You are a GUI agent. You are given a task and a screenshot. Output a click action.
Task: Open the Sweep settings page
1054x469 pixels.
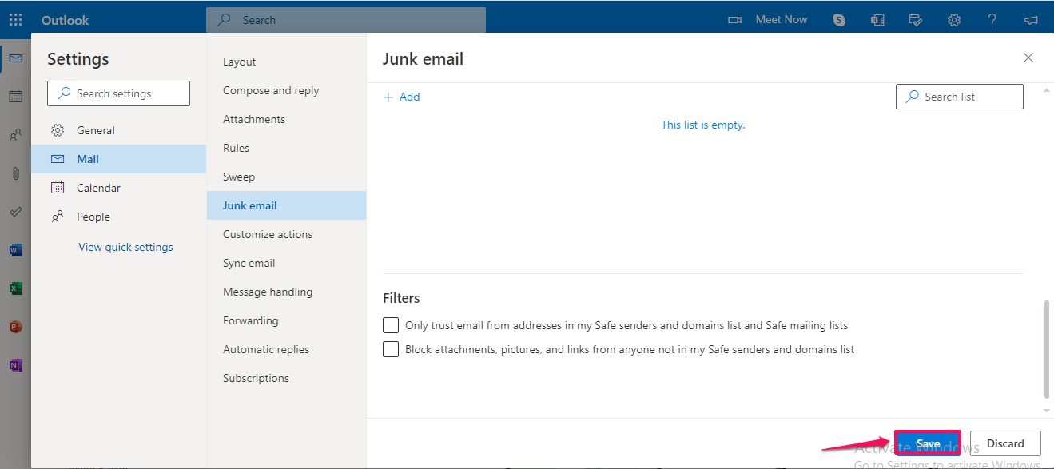pos(238,176)
